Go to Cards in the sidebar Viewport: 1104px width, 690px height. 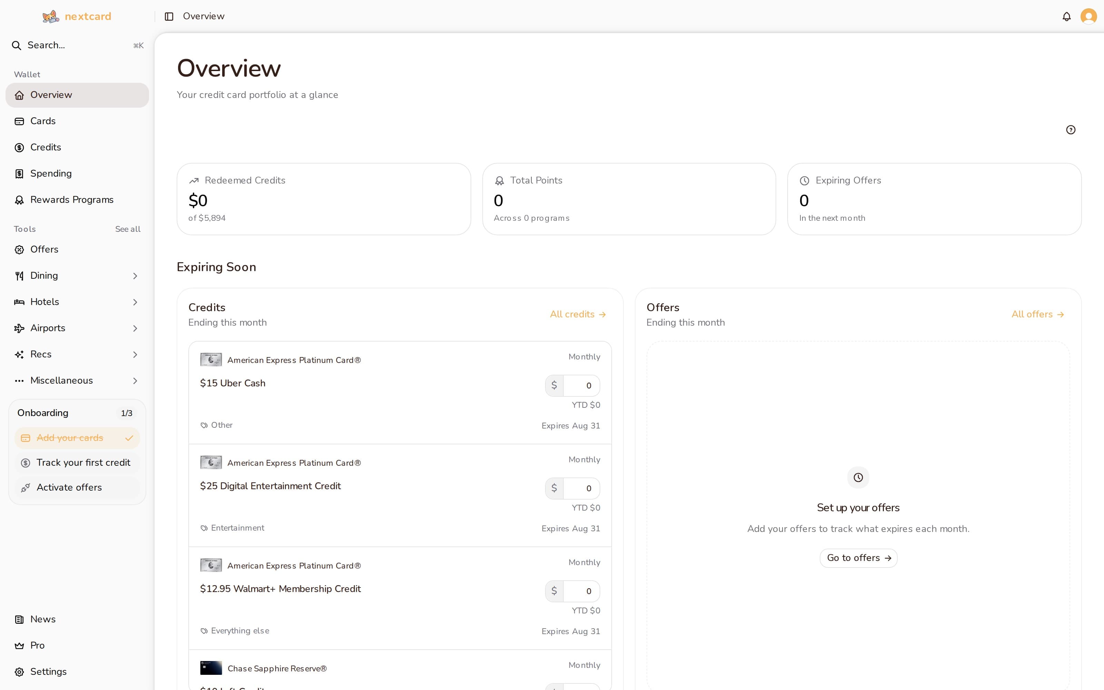tap(77, 121)
